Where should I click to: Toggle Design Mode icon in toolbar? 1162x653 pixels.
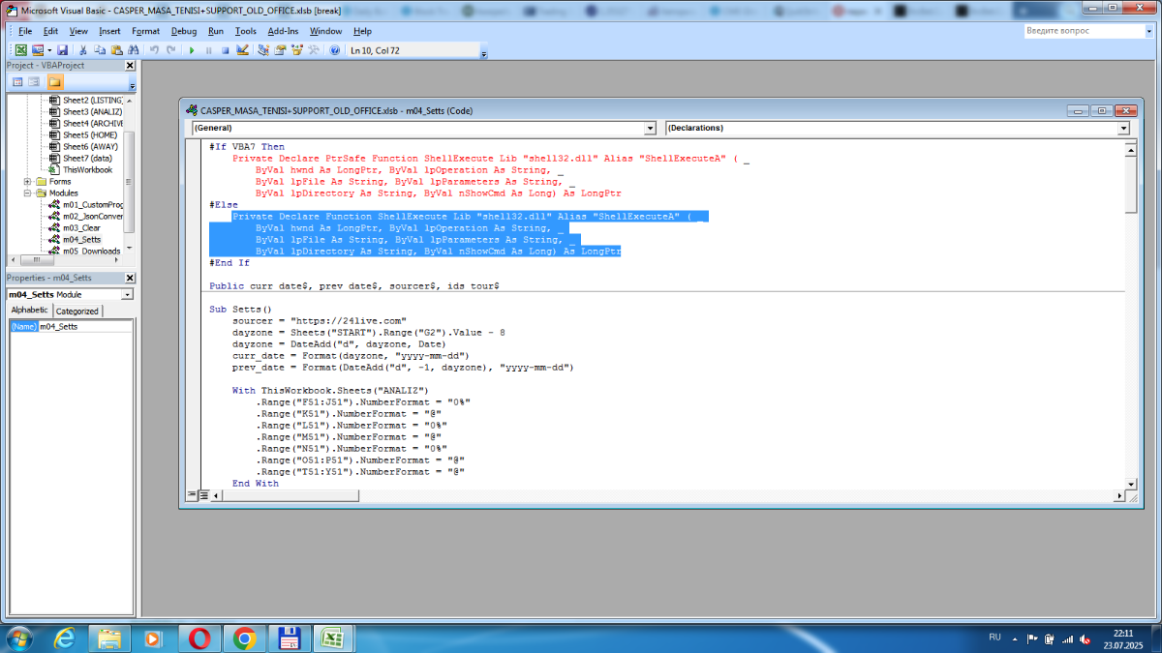coord(242,49)
